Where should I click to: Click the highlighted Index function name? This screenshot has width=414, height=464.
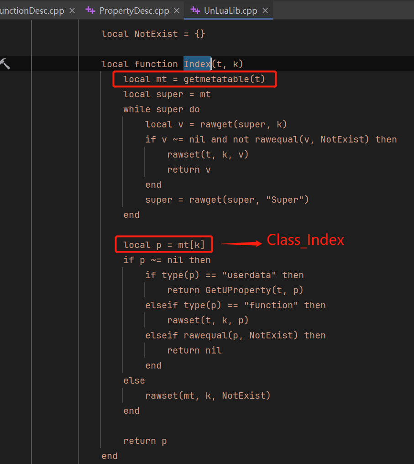tap(197, 64)
